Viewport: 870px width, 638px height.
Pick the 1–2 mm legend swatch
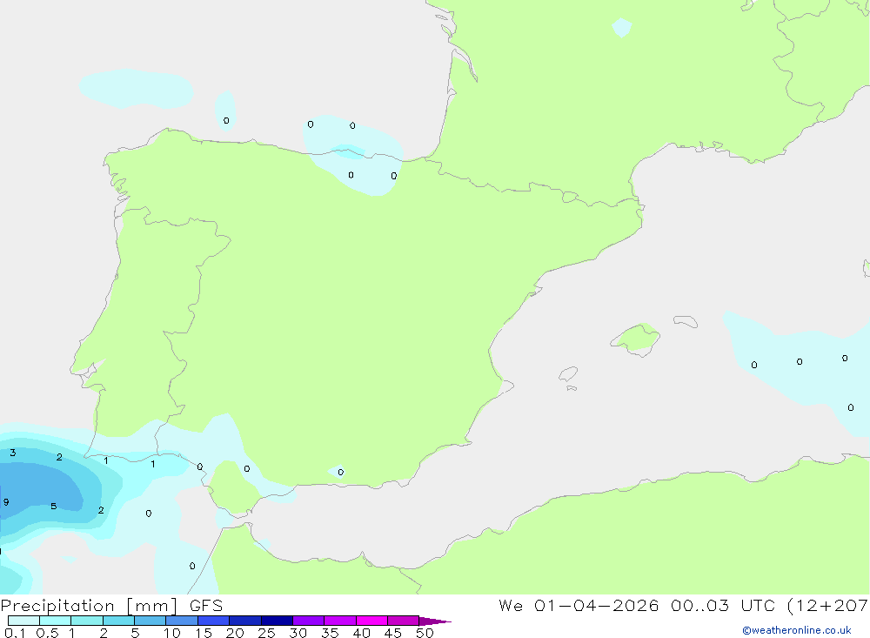[86, 621]
